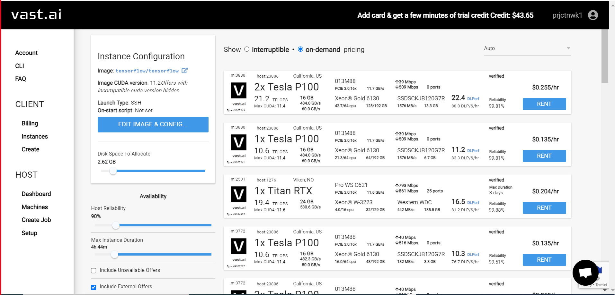
Task: Click the DLPerf label next to 16.5 score
Action: [473, 203]
